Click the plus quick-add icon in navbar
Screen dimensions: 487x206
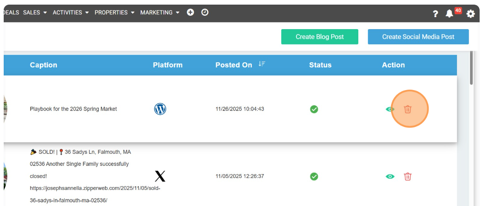(x=190, y=12)
